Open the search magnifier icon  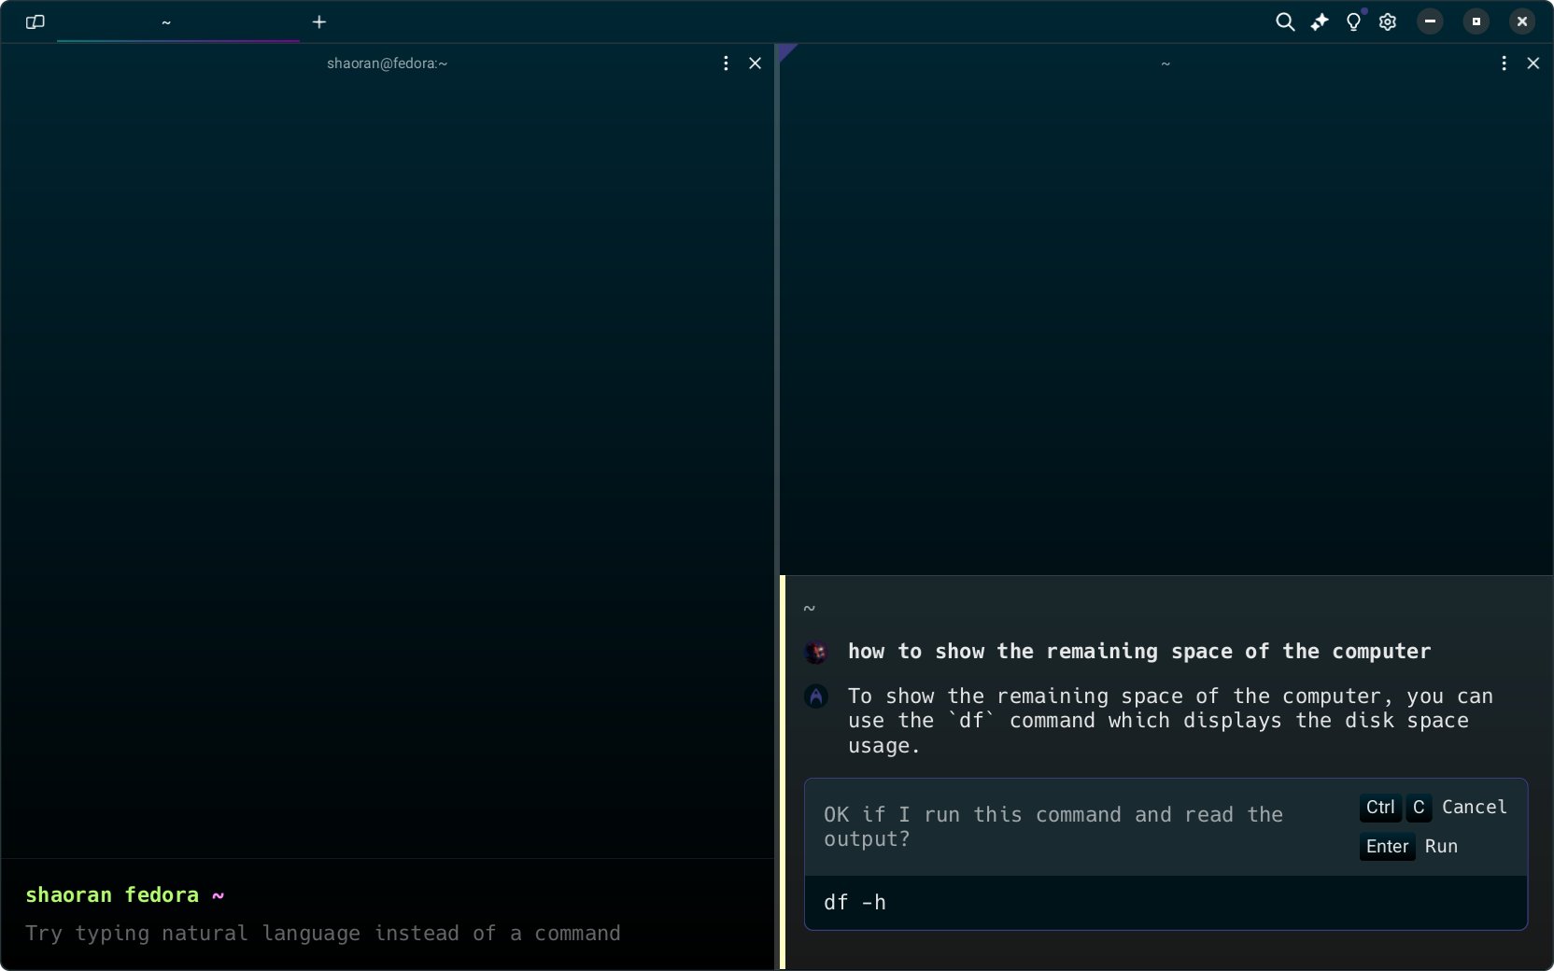[1285, 21]
